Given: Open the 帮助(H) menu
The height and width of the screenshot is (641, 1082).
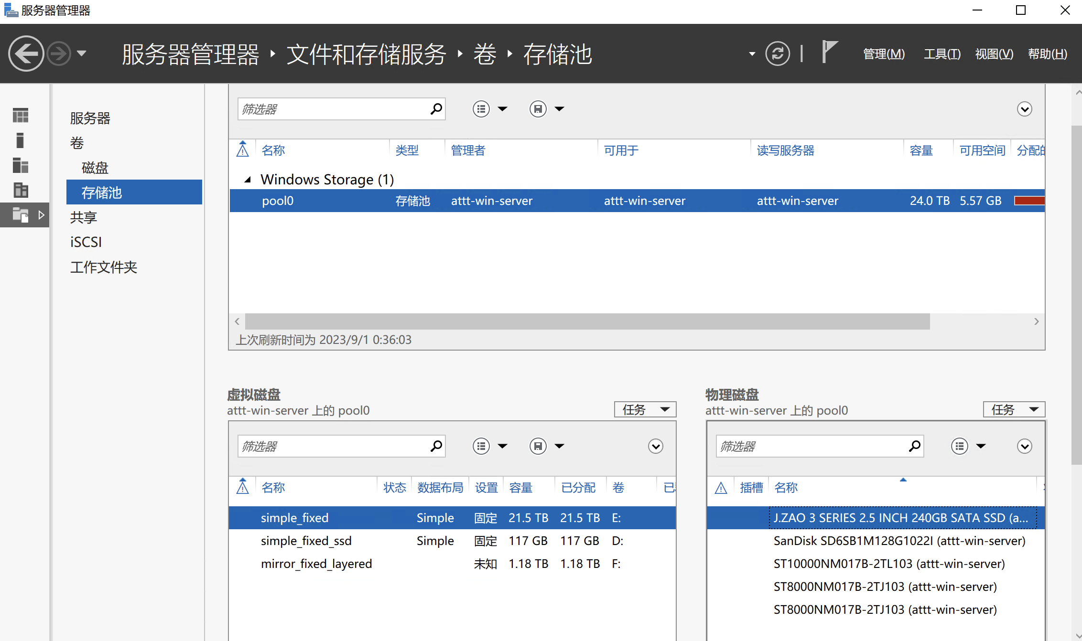Looking at the screenshot, I should coord(1048,54).
